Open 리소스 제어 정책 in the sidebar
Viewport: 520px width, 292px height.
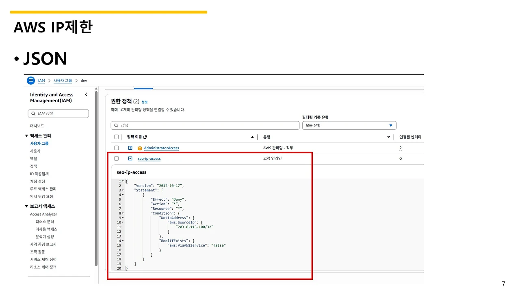coord(43,267)
